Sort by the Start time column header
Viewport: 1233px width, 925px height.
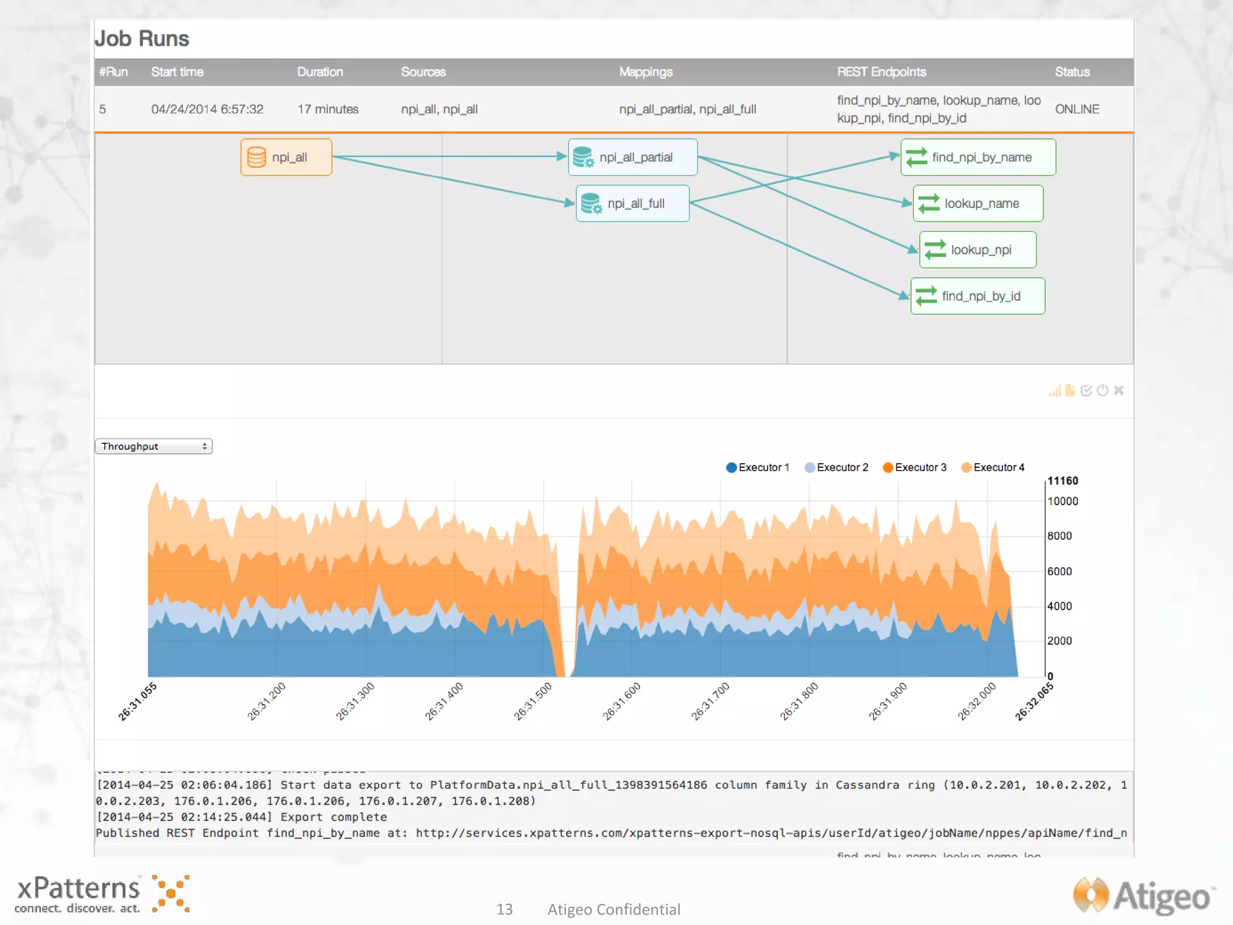(177, 72)
